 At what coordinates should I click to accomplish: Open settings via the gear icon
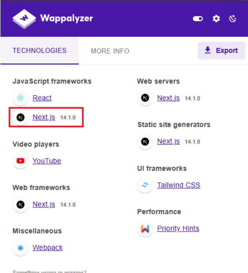click(x=216, y=19)
